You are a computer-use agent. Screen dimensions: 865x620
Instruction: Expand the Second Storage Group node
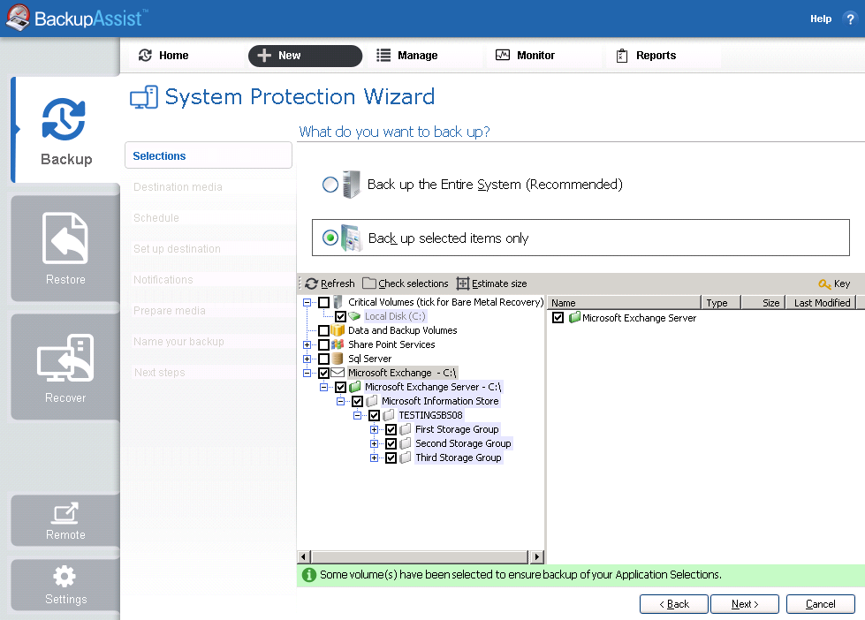(374, 443)
